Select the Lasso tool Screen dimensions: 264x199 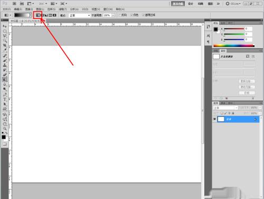coord(5,36)
